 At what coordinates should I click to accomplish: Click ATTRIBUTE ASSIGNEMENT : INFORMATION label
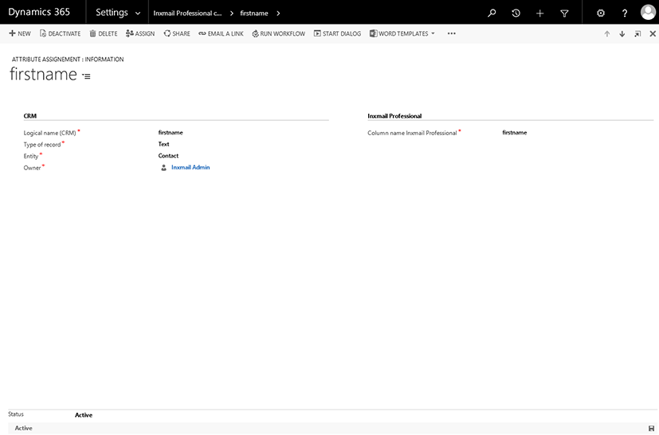click(68, 59)
